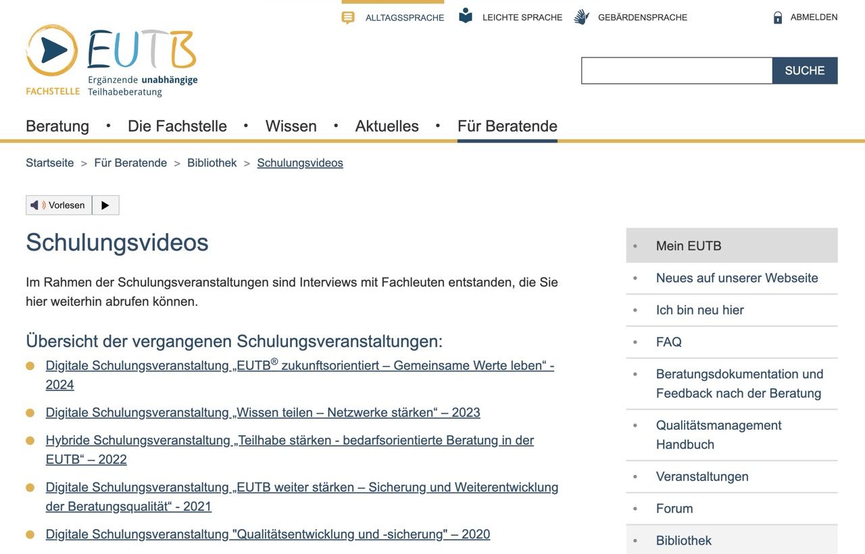Screen dimensions: 865x554
Task: Click the Leichte Sprache book icon
Action: (x=466, y=16)
